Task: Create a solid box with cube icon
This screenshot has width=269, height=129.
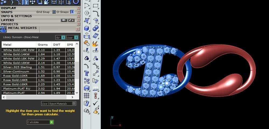Action: click(87, 28)
